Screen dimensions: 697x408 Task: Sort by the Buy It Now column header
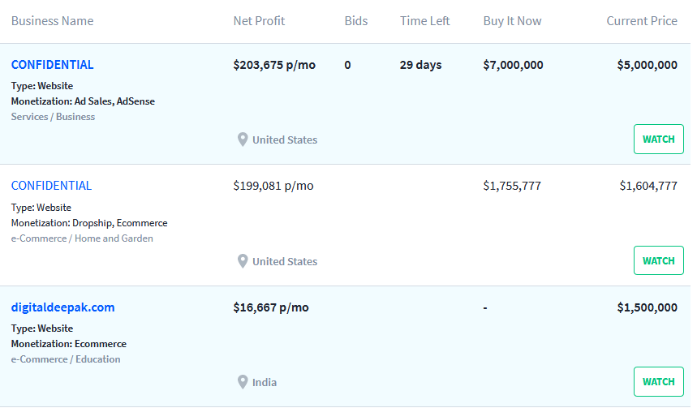coord(513,21)
